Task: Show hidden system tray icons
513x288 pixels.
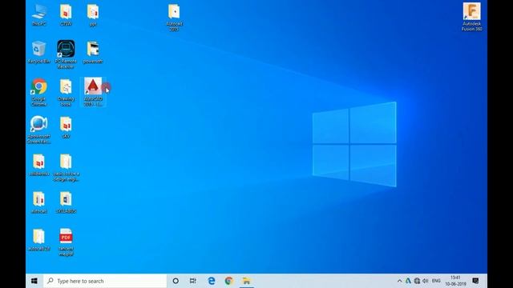Action: click(x=399, y=281)
